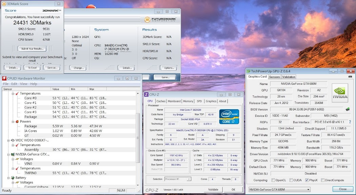Click the 3DMark Score title icon
This screenshot has width=356, height=195.
[4, 4]
